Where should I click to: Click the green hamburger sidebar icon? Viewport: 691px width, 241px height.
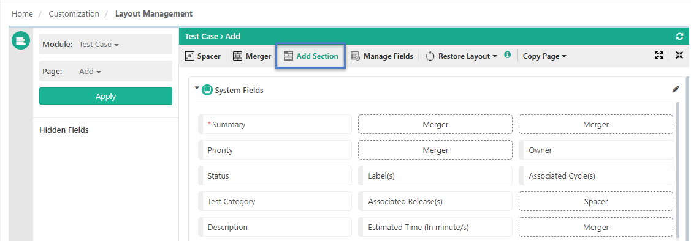coord(21,41)
